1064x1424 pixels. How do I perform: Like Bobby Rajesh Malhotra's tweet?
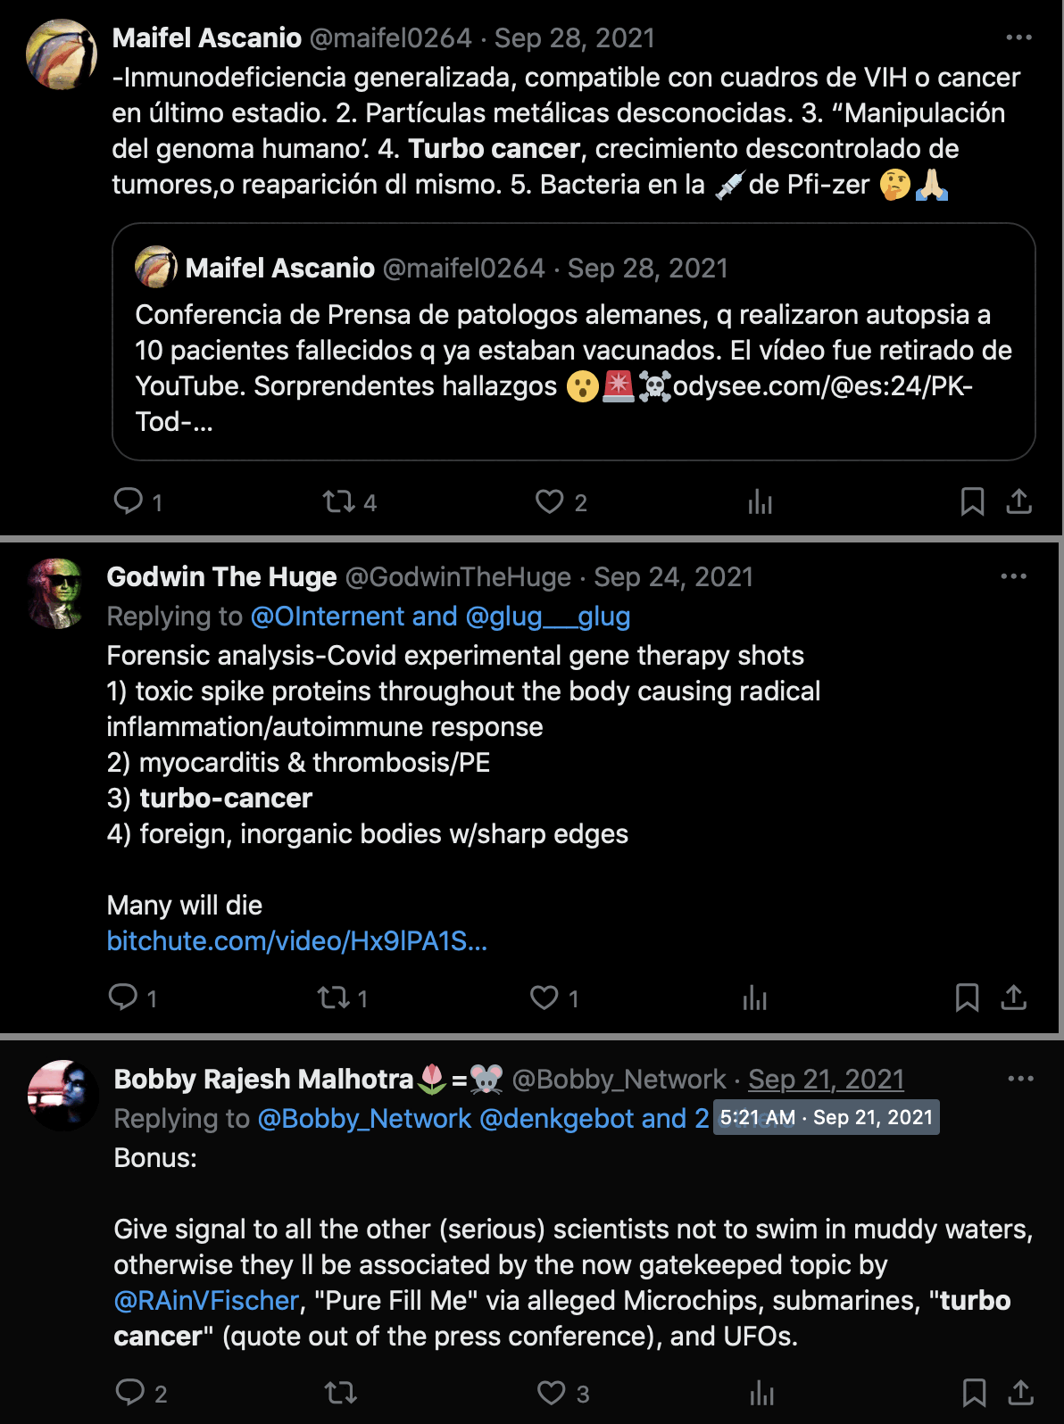click(x=552, y=1392)
